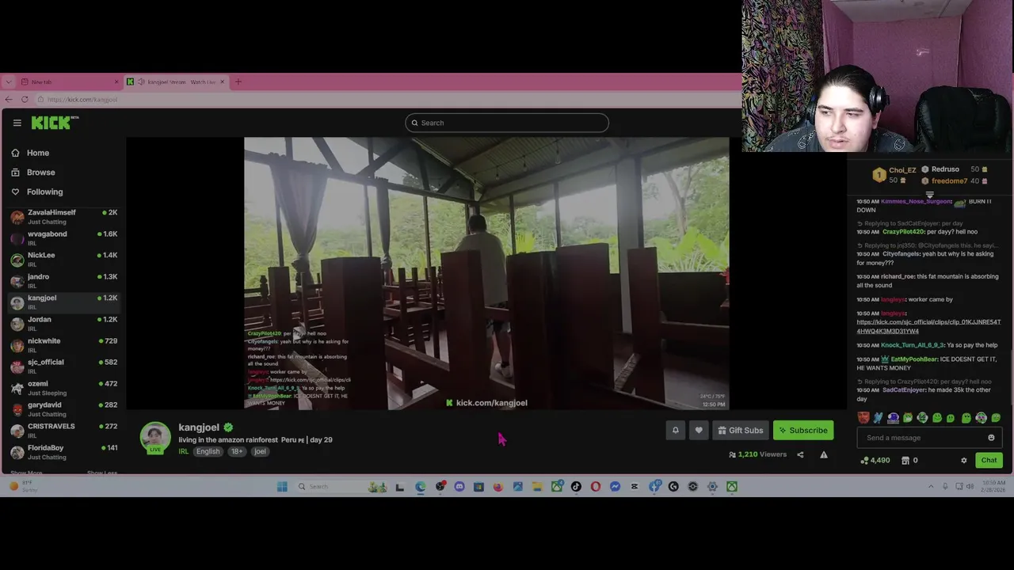Select the English language tag
The image size is (1014, 570).
click(x=208, y=451)
